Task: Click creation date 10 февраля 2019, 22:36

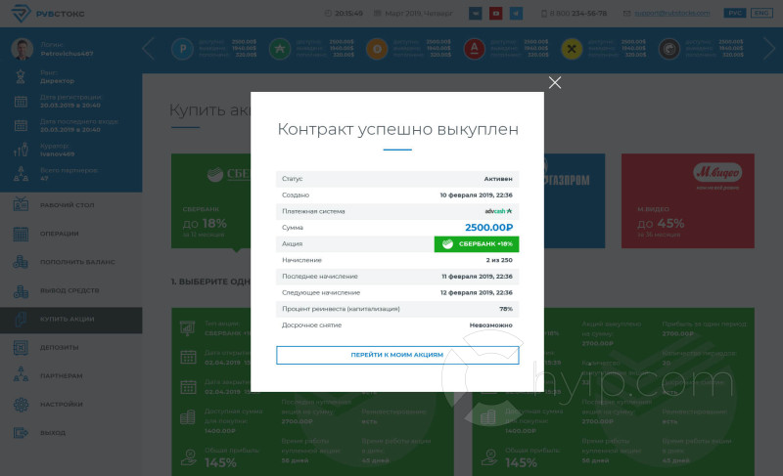Action: (x=476, y=195)
